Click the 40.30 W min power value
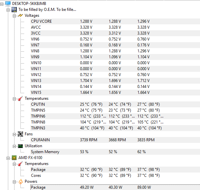 [x=115, y=187]
